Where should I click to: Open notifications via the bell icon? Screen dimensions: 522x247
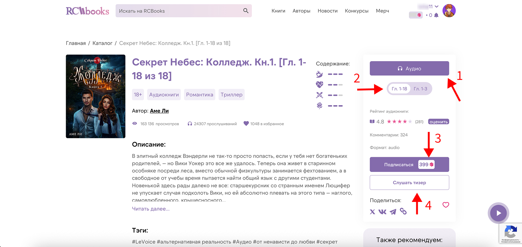[x=436, y=15]
